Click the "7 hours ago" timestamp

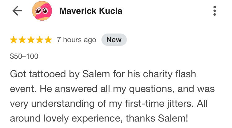point(76,40)
